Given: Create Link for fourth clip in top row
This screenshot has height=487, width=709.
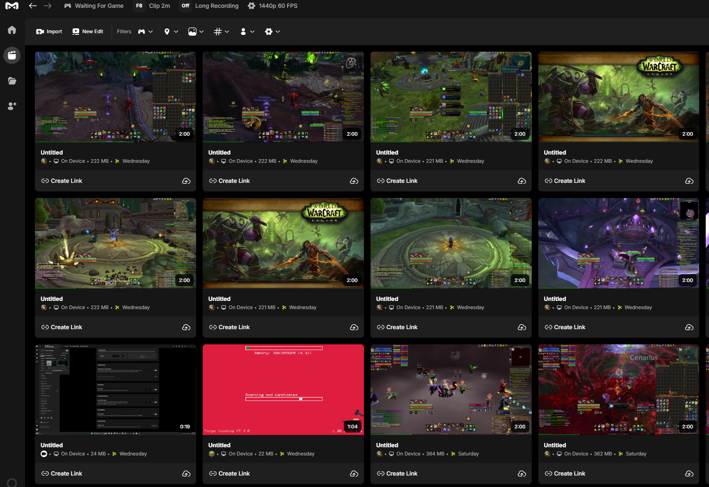Looking at the screenshot, I should tap(565, 181).
